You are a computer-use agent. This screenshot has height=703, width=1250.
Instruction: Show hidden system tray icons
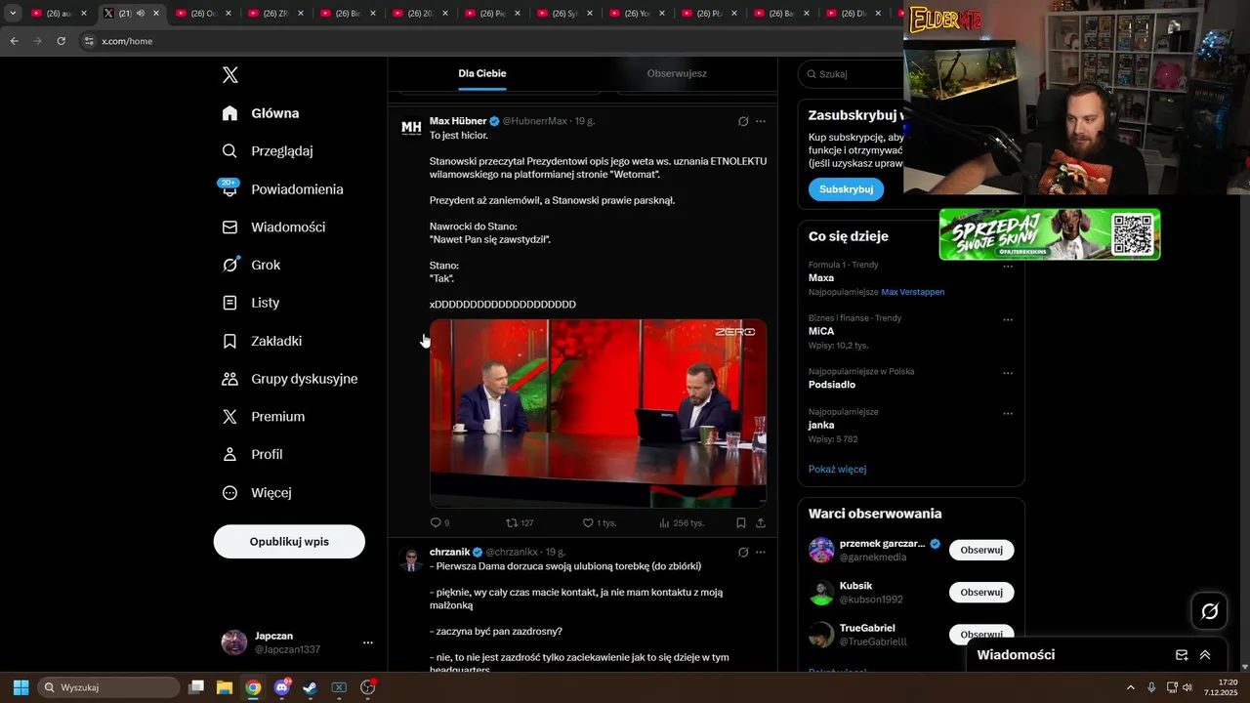[x=1131, y=687]
